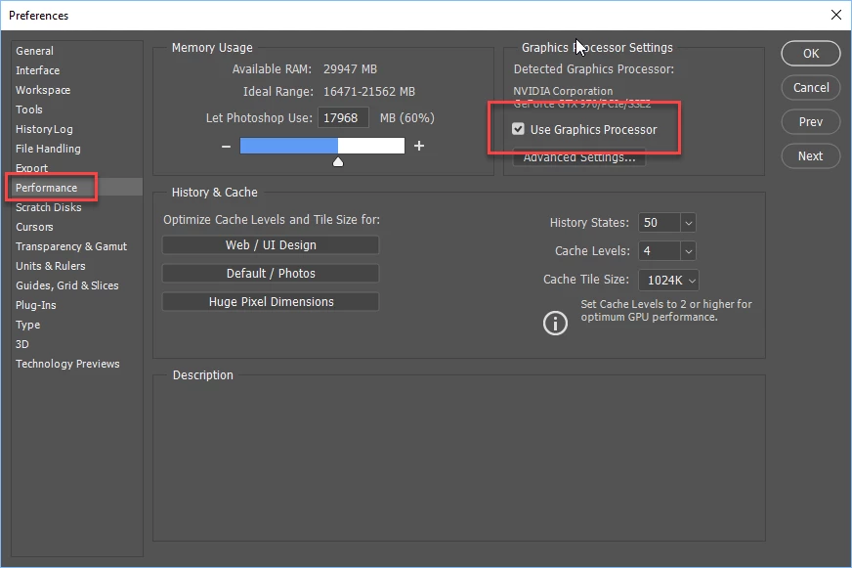Open Workspace preferences category
The image size is (852, 568).
(43, 90)
